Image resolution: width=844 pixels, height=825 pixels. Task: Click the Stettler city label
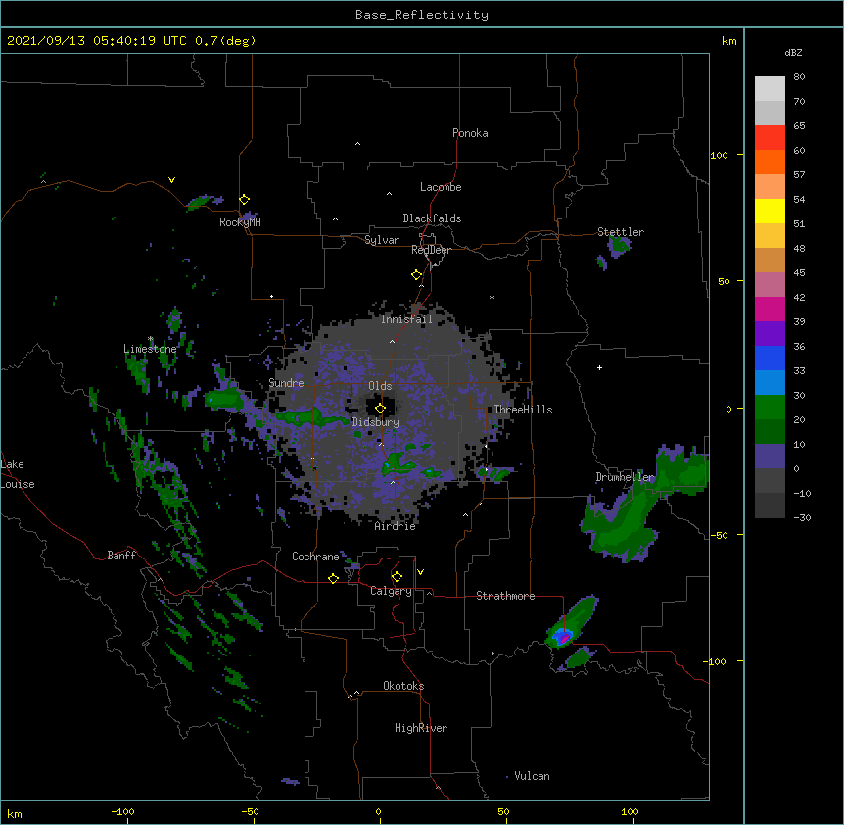pyautogui.click(x=620, y=232)
